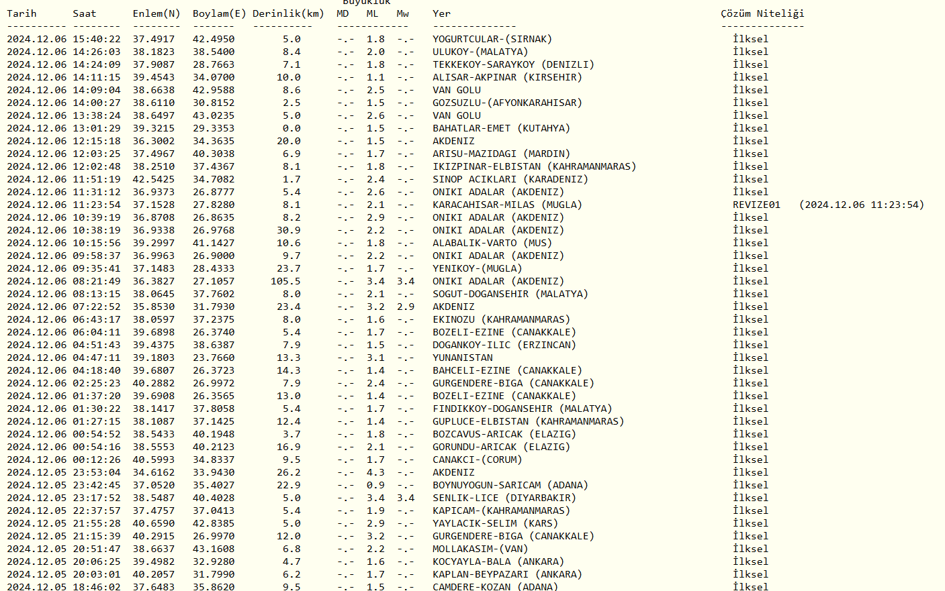Click longitude value 43.0235
This screenshot has width=945, height=591.
point(214,115)
